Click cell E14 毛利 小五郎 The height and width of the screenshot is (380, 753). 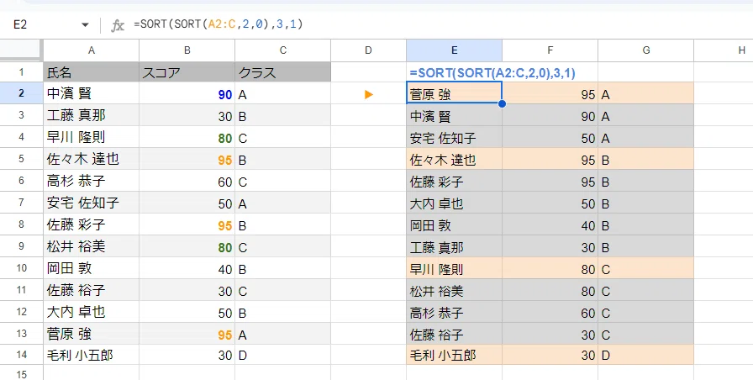455,356
